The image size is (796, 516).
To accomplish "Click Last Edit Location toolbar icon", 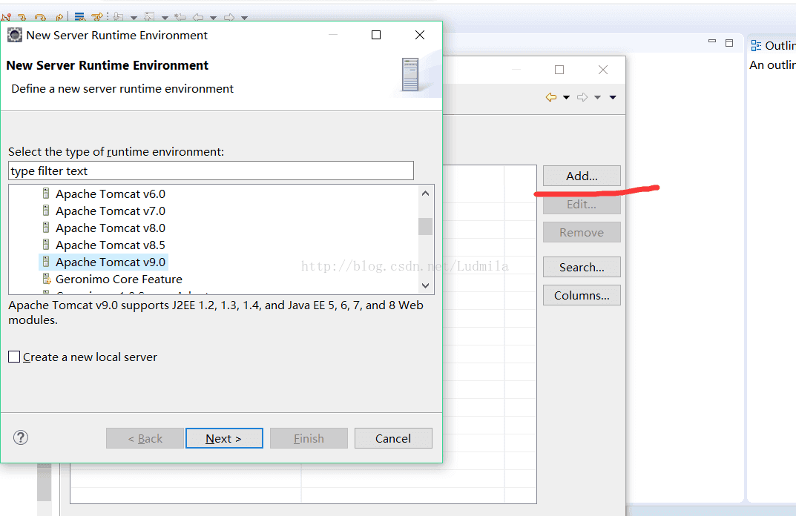I will tap(180, 17).
